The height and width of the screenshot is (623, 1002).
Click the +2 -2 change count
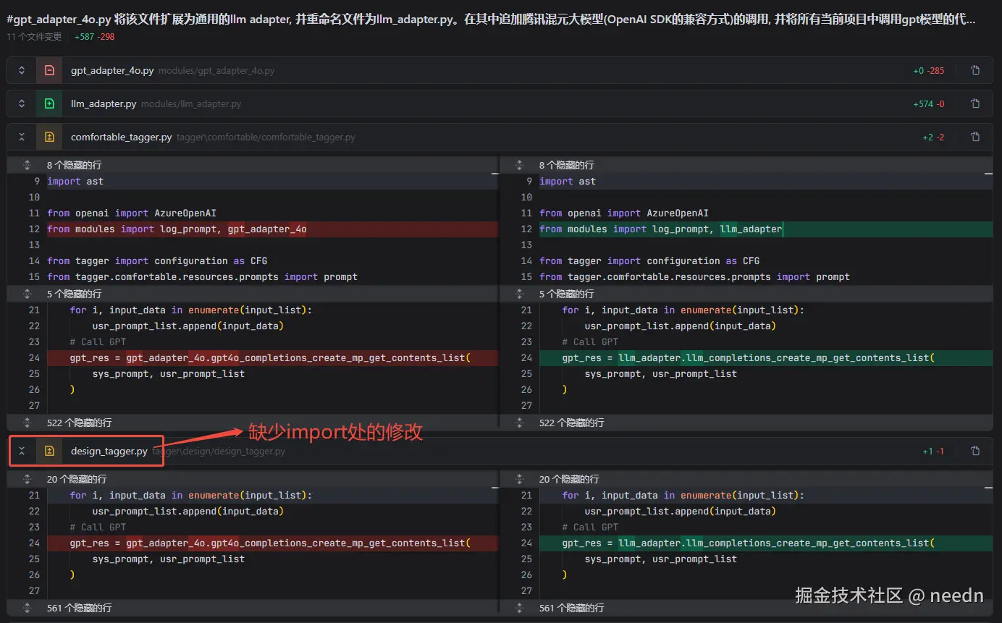933,137
